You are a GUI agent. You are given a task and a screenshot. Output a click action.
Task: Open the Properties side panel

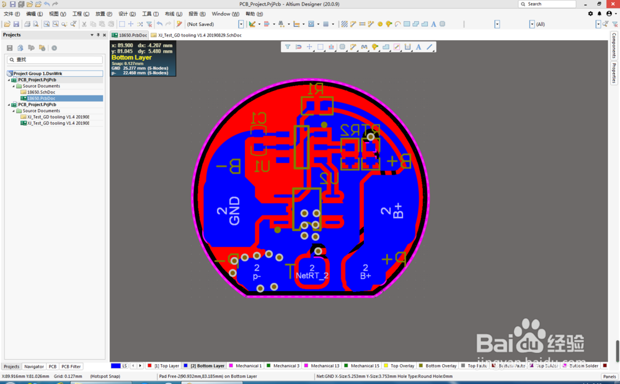tap(614, 73)
